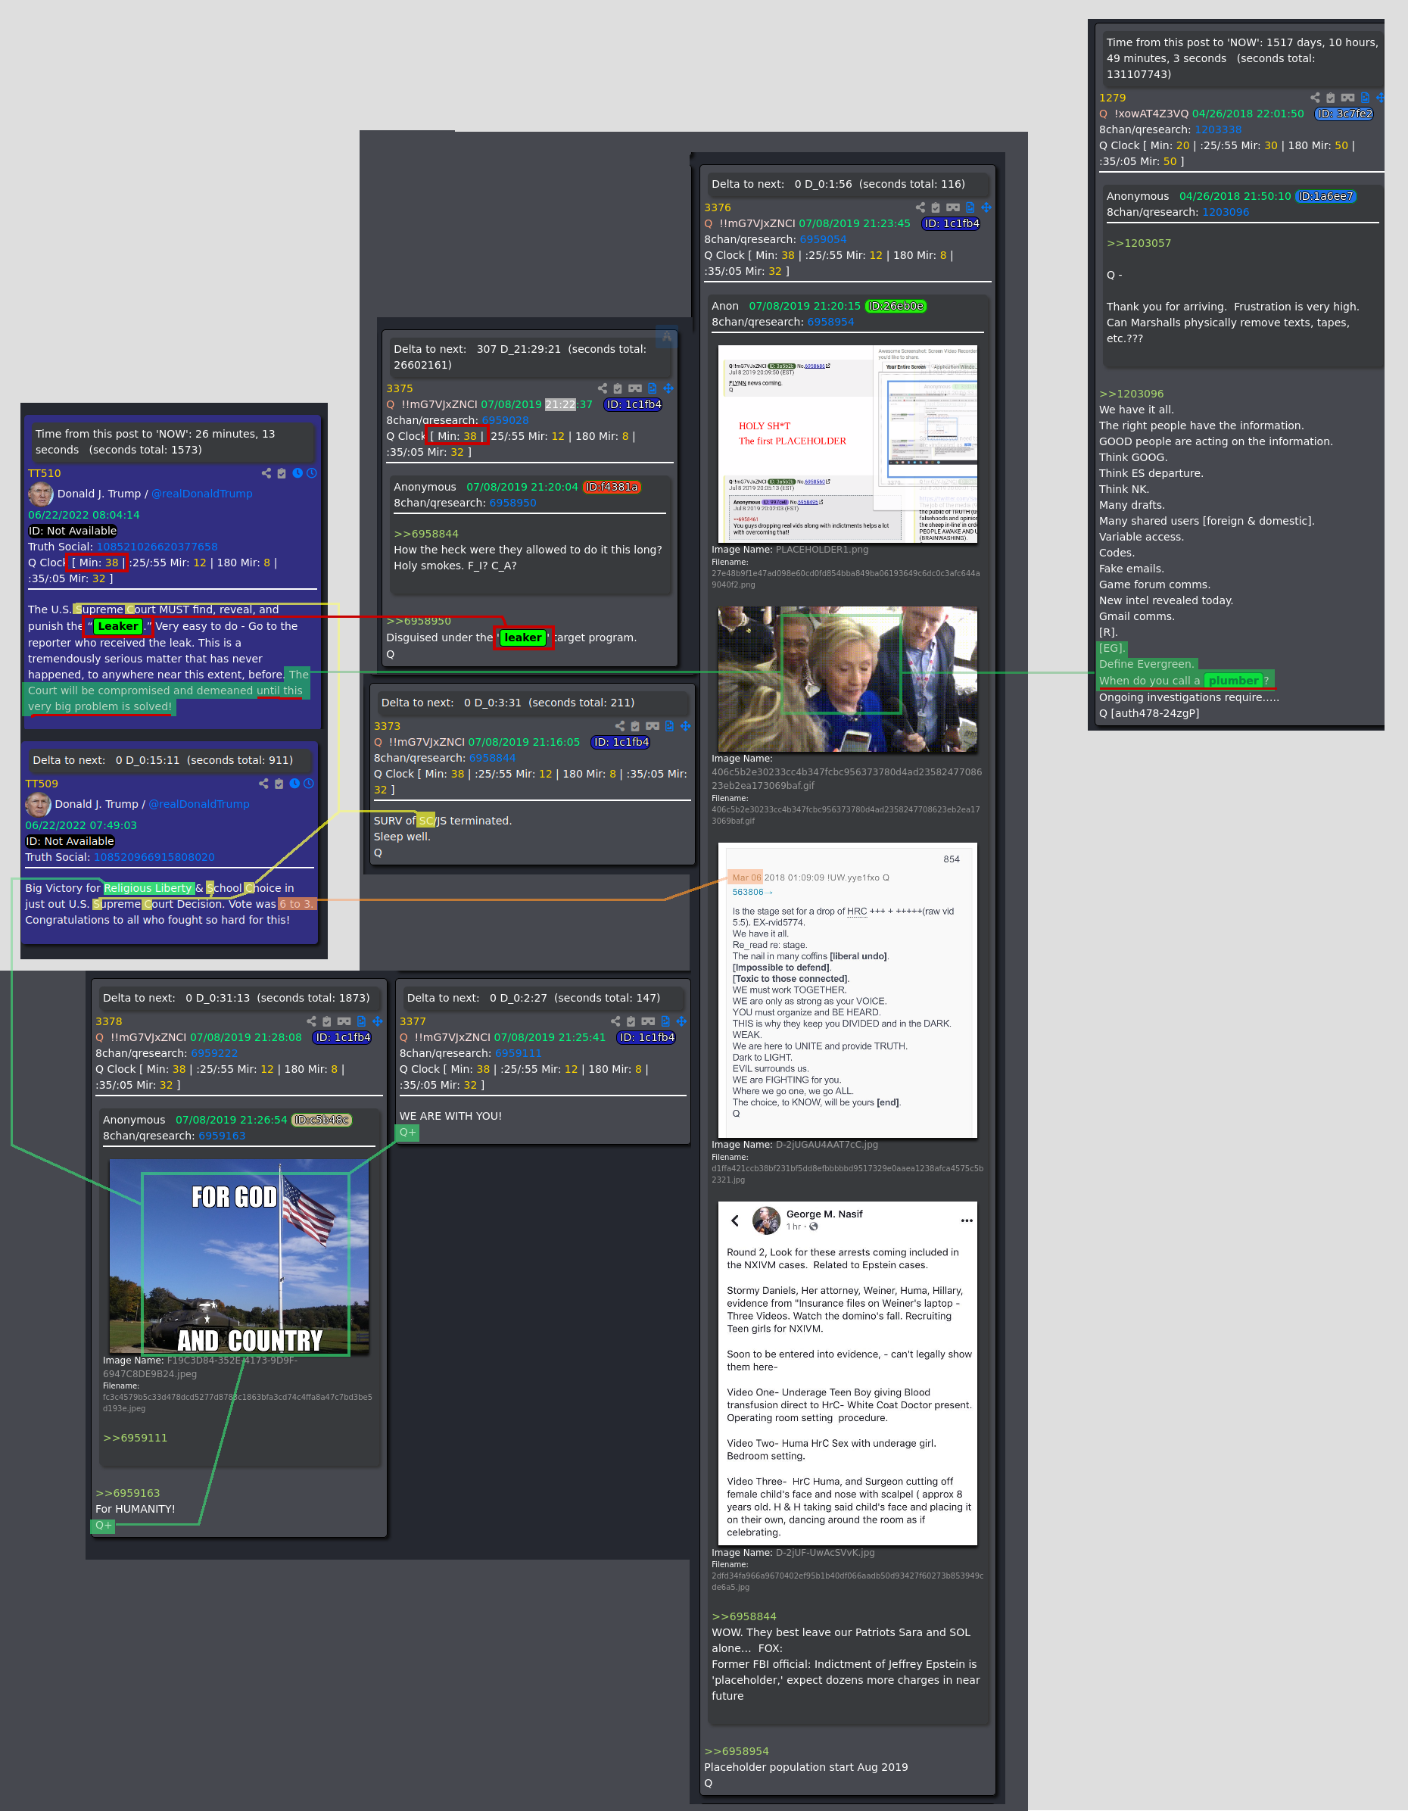The height and width of the screenshot is (1811, 1408).
Task: Share post TT510 via its share icon
Action: [267, 473]
